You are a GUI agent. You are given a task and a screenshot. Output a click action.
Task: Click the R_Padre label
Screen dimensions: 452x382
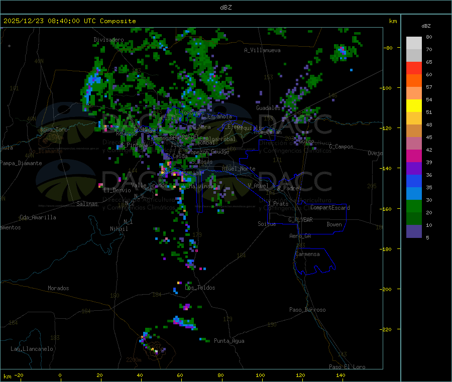point(288,188)
